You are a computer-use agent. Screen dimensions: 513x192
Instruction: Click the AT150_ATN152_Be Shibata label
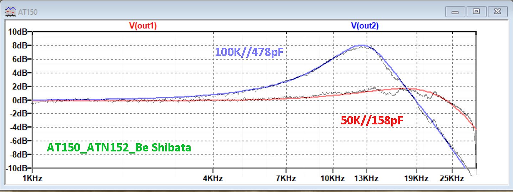119,147
